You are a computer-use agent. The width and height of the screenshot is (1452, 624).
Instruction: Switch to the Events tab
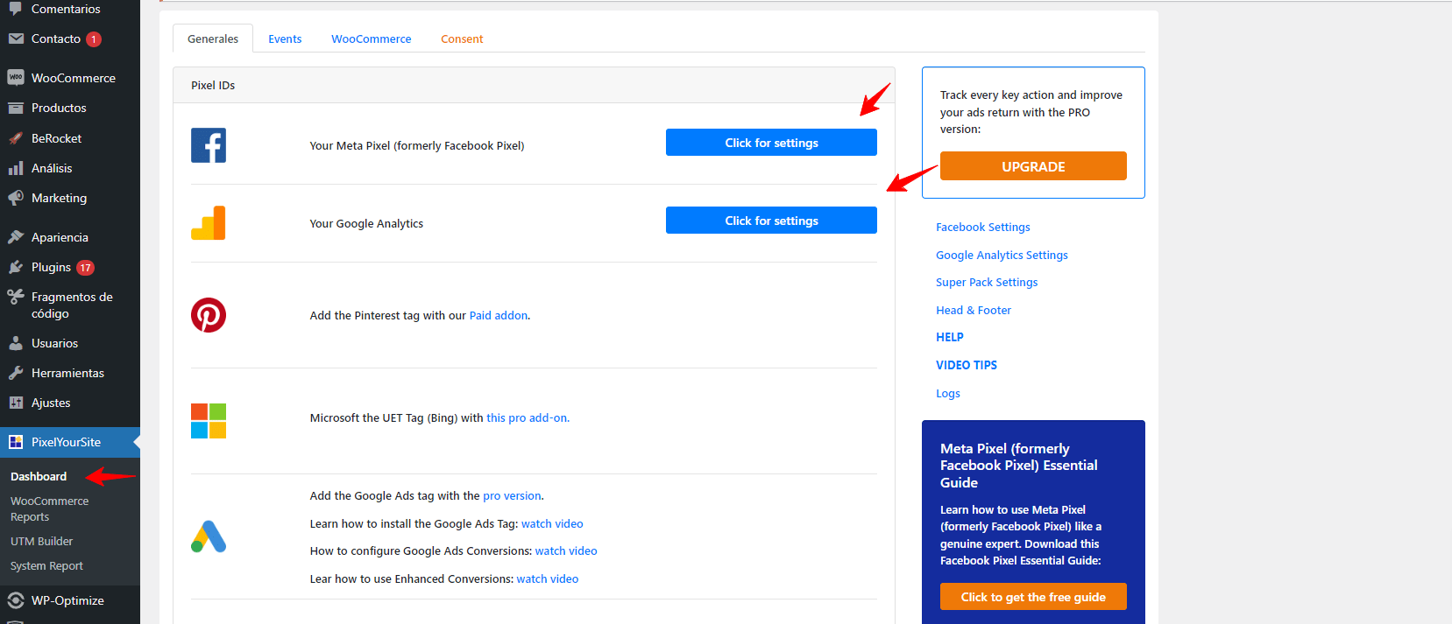(x=285, y=39)
